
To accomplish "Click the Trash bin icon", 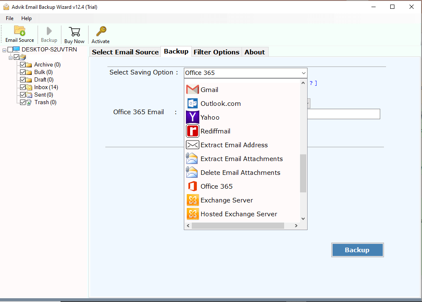I will point(29,102).
